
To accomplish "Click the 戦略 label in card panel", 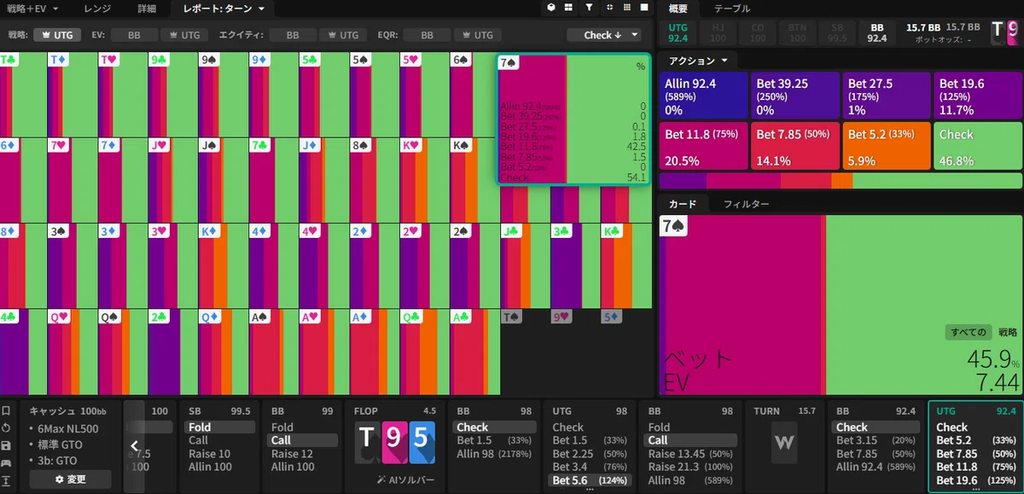I will click(1008, 332).
